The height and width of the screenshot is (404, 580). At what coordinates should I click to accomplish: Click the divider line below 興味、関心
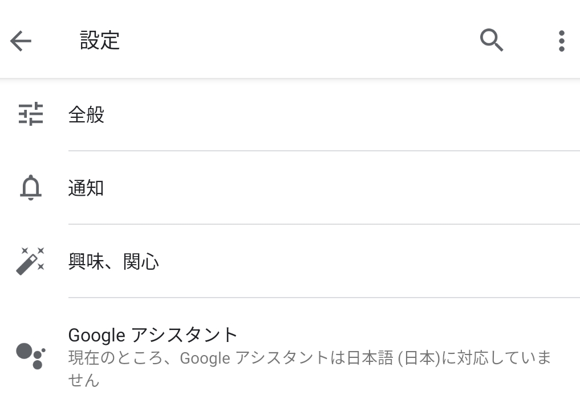[324, 298]
